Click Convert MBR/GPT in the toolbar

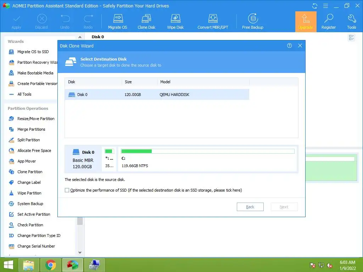(213, 22)
